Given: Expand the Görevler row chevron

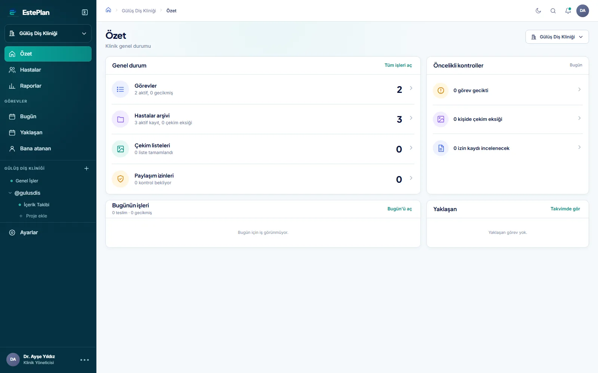Looking at the screenshot, I should click(411, 88).
